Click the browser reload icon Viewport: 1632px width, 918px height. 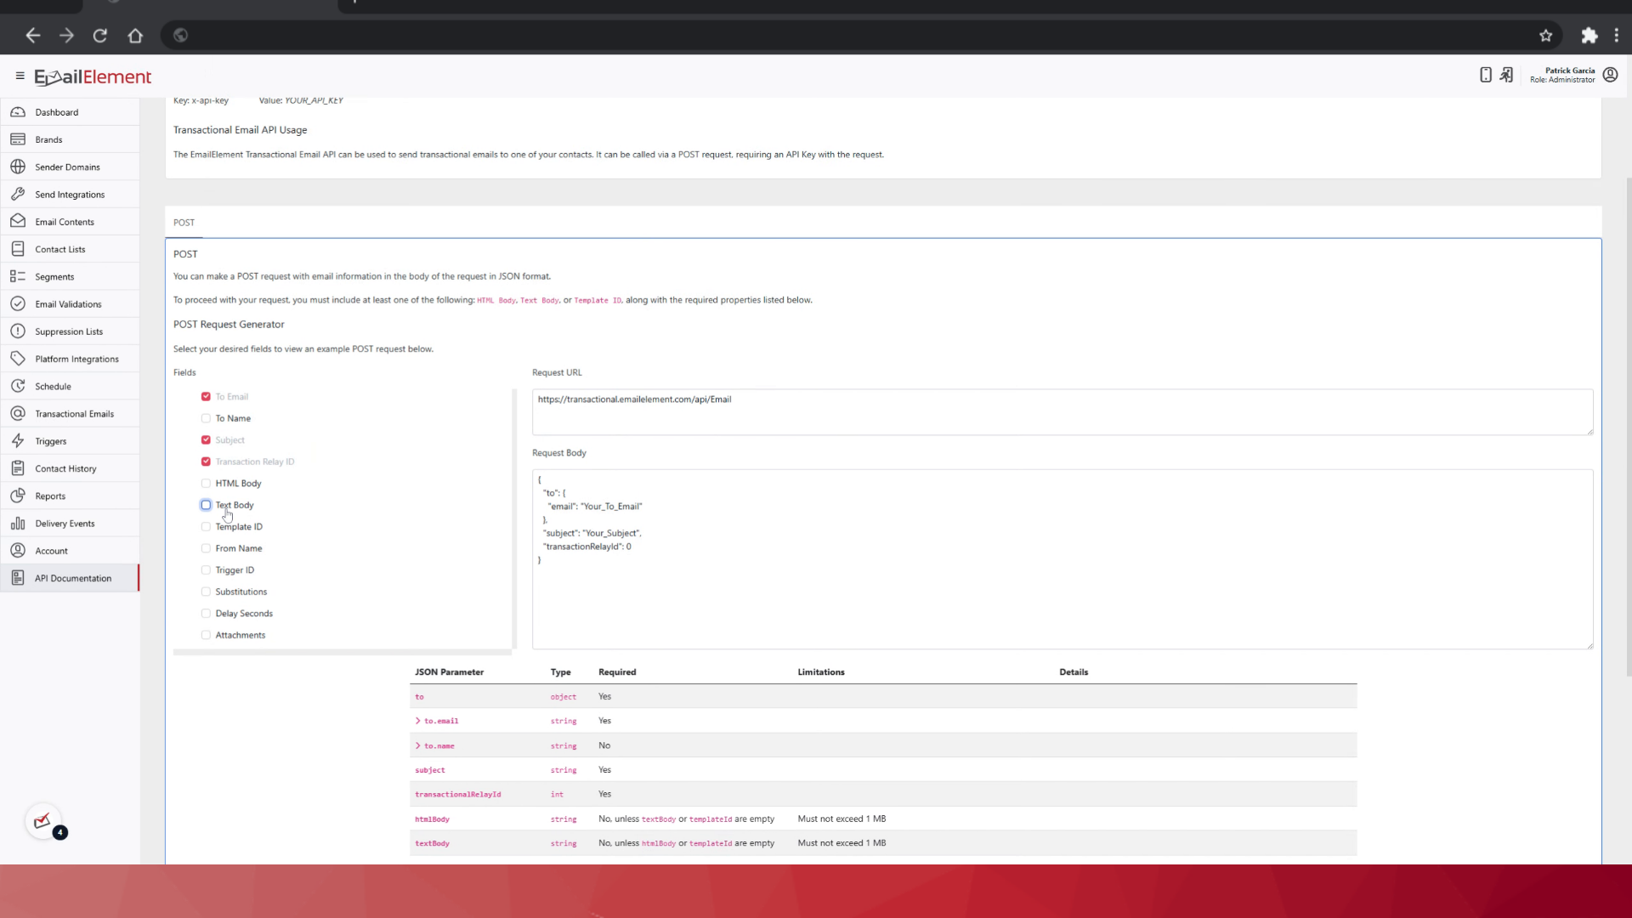click(100, 36)
